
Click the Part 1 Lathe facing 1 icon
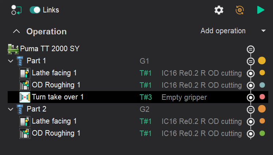pyautogui.click(x=24, y=73)
